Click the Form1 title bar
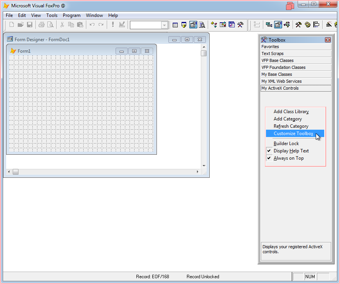 [x=82, y=51]
